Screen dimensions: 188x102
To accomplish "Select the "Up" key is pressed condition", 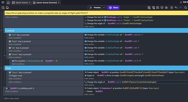I will (x=19, y=48).
